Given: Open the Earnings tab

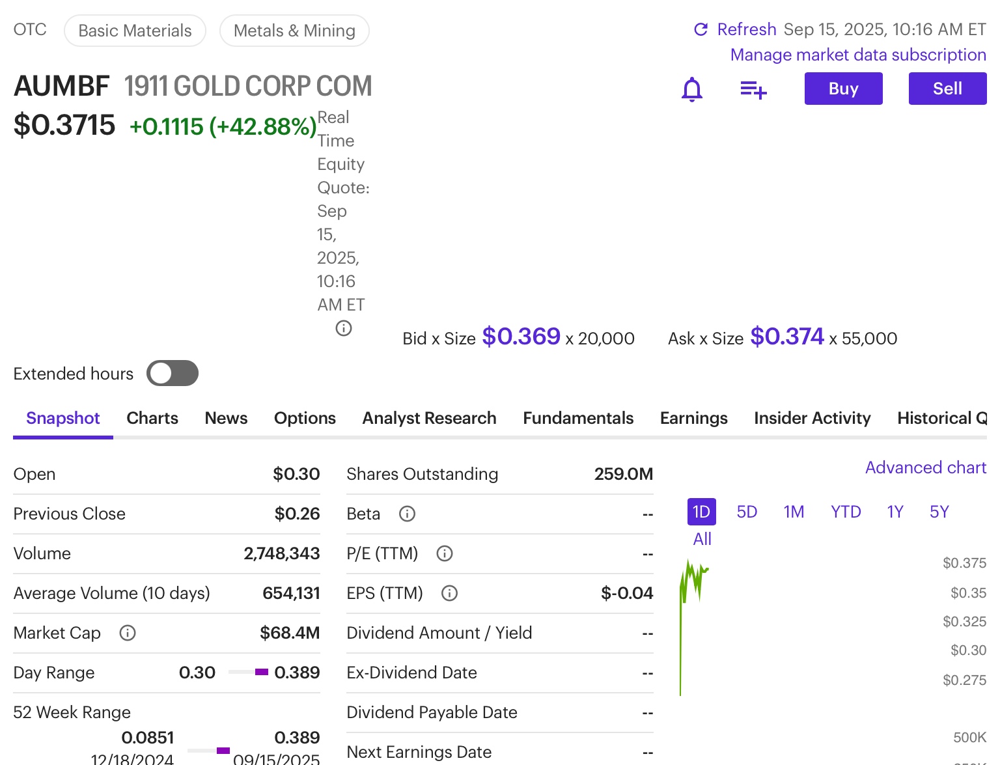Looking at the screenshot, I should pos(694,418).
